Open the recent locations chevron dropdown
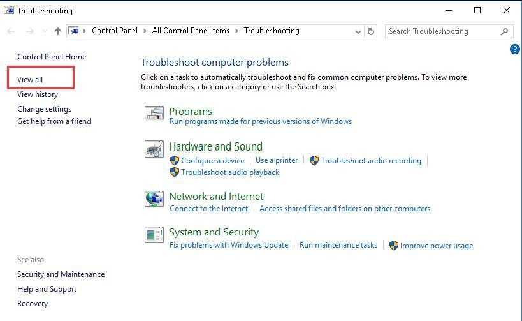 tap(44, 31)
